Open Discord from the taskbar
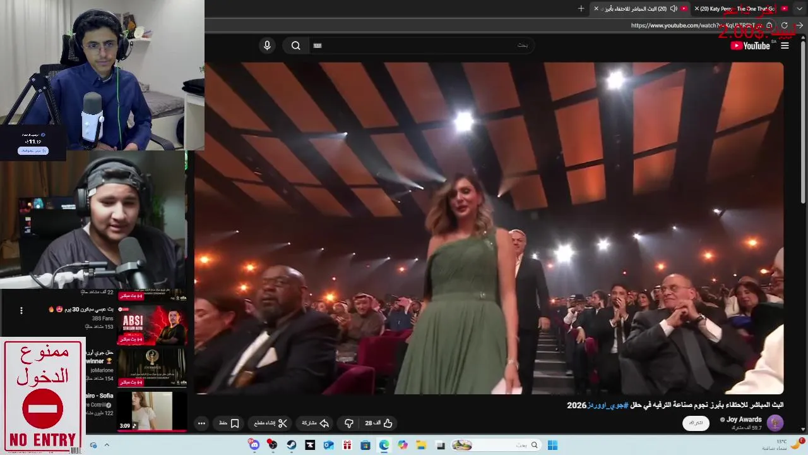The height and width of the screenshot is (455, 808). click(x=254, y=445)
